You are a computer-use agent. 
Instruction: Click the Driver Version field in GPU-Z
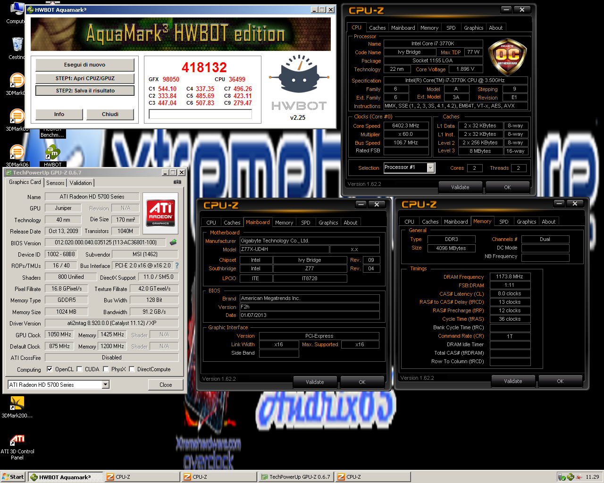(112, 323)
